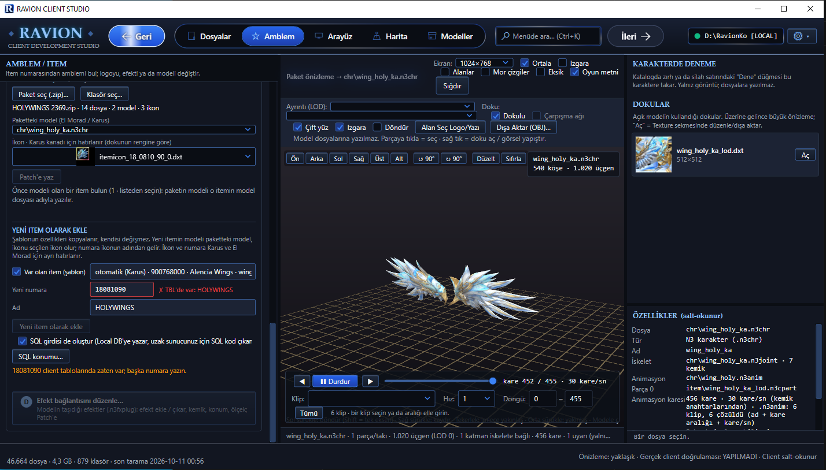Turn on the Döndür checkbox

tap(377, 127)
